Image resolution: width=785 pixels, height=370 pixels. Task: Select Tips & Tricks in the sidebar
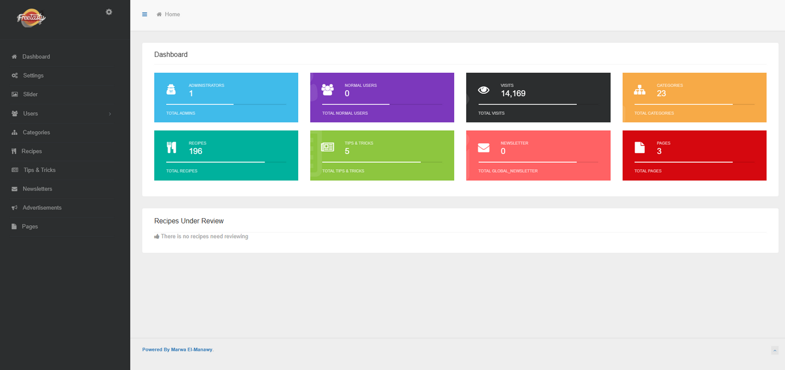tap(39, 170)
